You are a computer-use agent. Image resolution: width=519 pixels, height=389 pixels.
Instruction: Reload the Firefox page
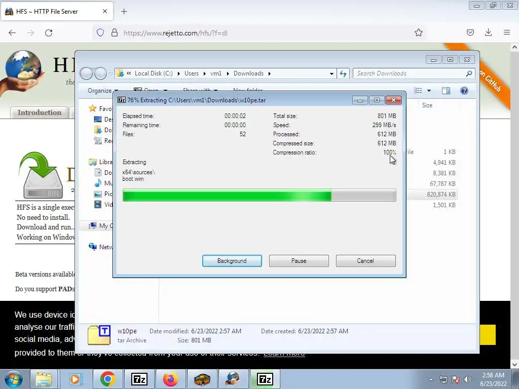point(49,33)
